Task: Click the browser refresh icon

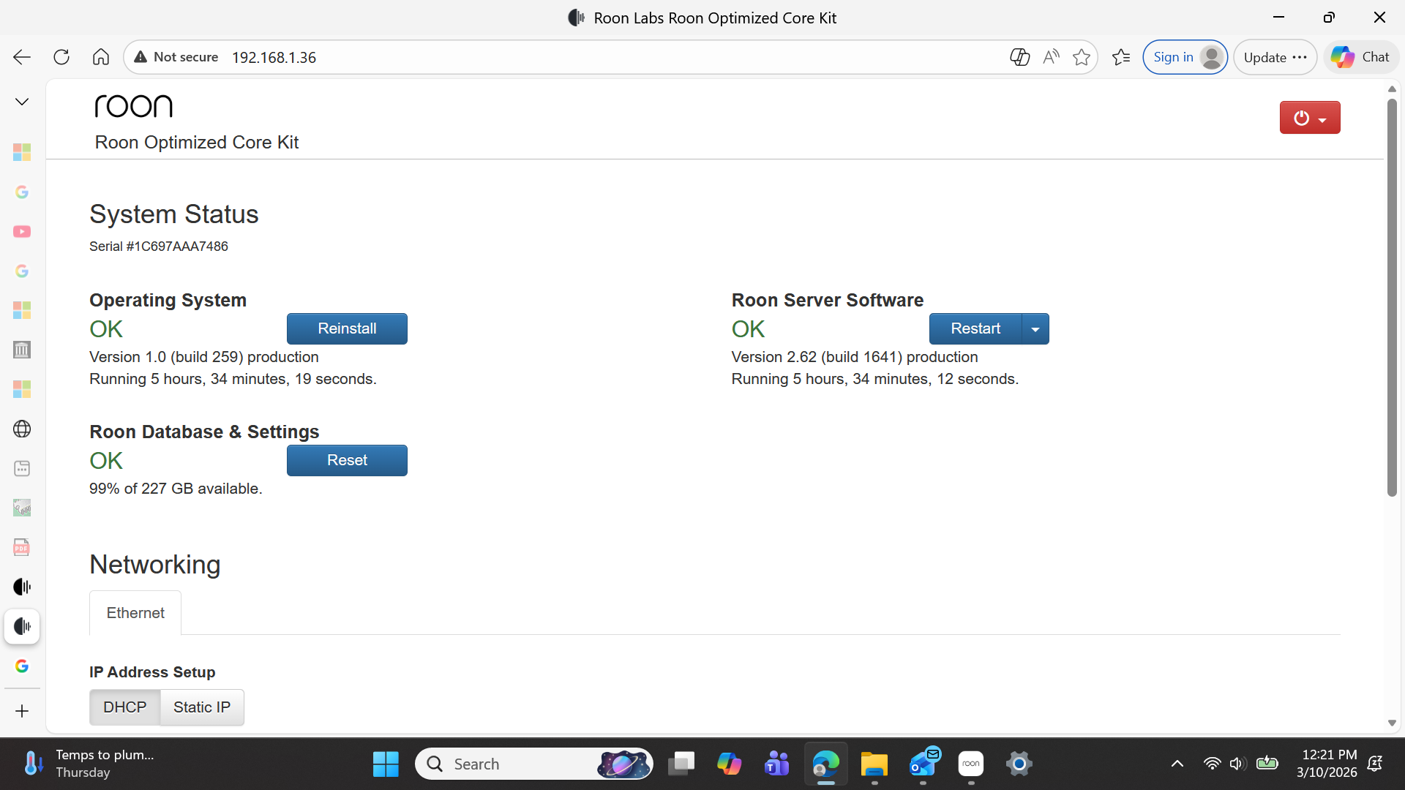Action: (61, 57)
